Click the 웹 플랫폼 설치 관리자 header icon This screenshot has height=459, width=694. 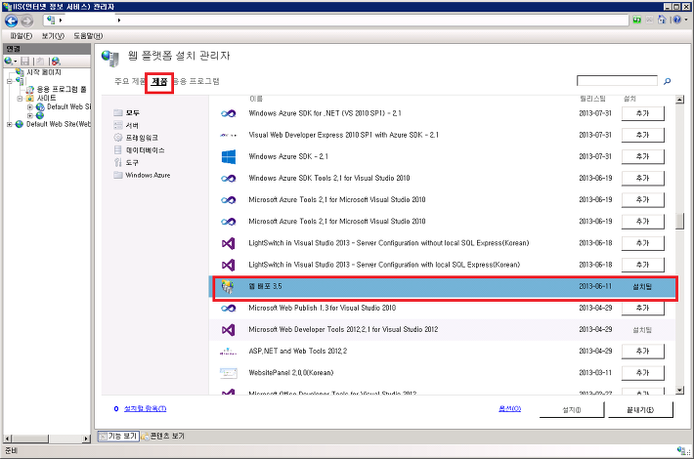click(110, 58)
